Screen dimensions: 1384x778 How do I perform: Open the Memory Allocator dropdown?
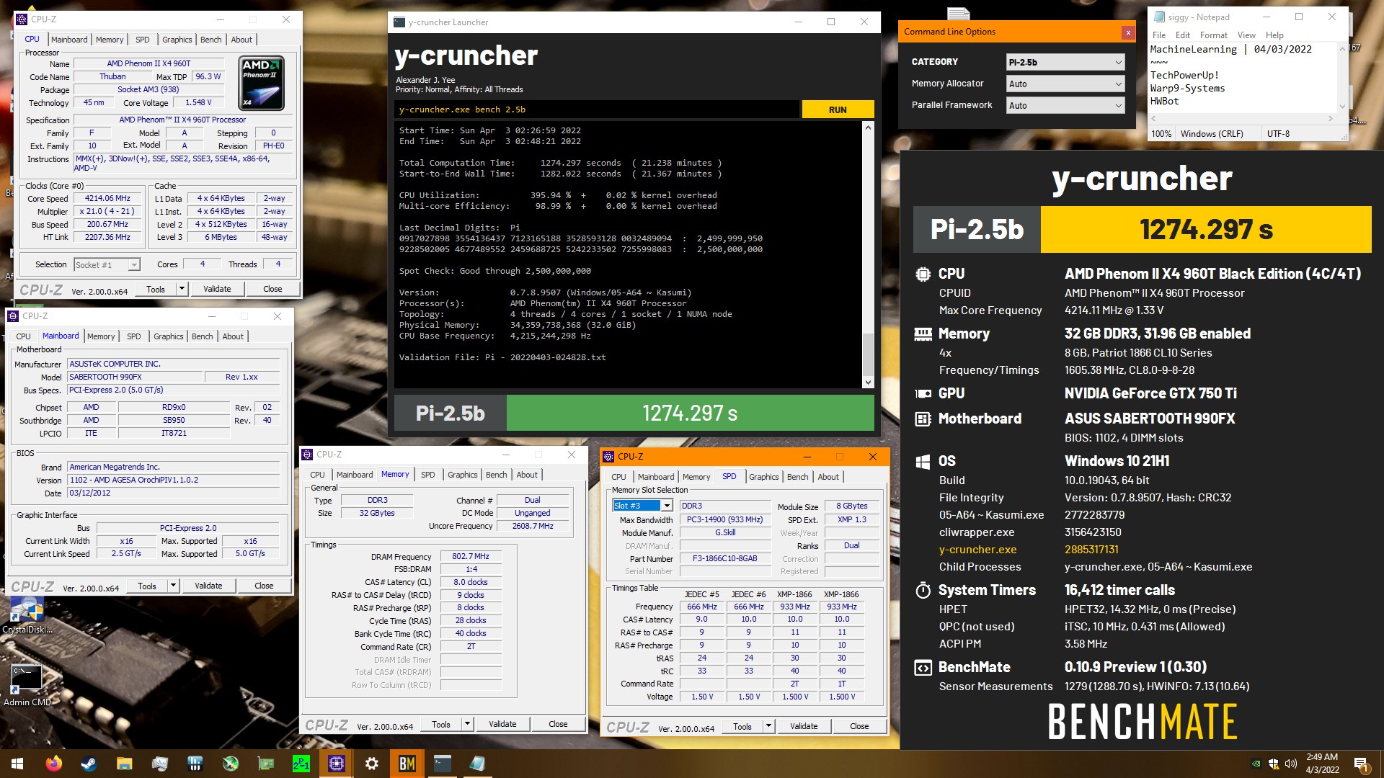(1065, 84)
